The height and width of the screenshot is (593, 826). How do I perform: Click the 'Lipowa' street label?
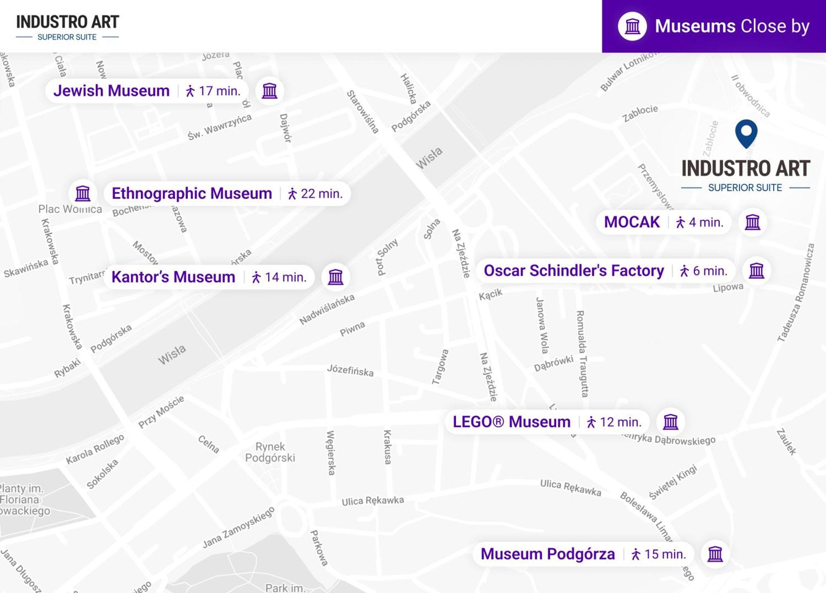[728, 287]
